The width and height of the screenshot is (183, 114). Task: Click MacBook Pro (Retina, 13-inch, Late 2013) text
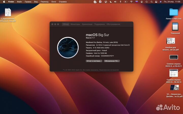pos(102,42)
